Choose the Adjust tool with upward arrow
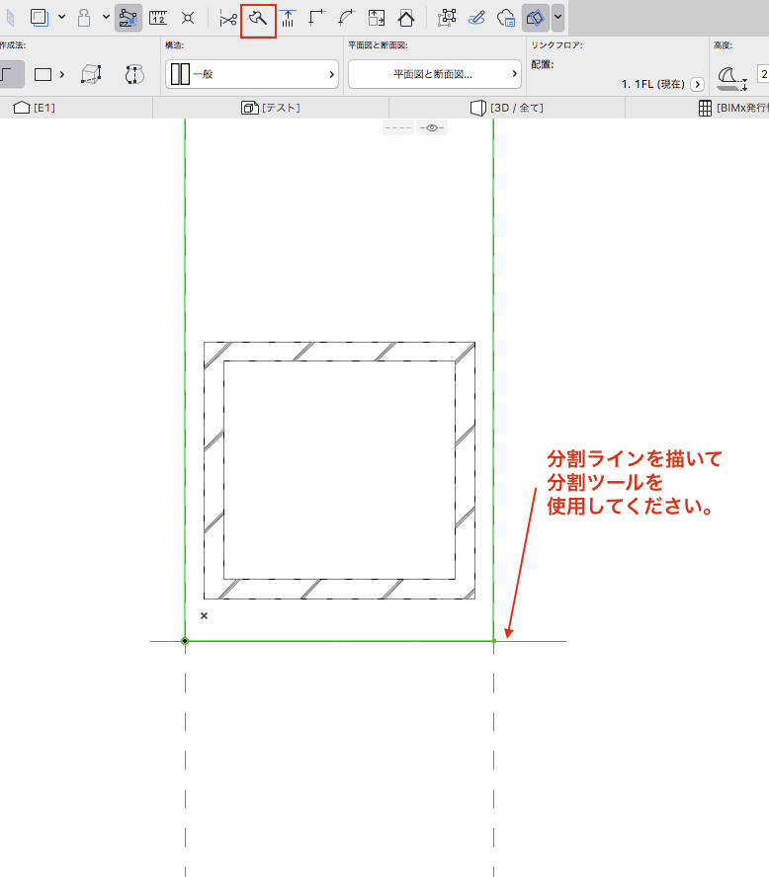This screenshot has width=769, height=877. click(288, 18)
